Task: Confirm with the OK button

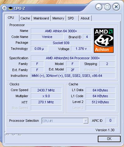Action: [x=109, y=139]
